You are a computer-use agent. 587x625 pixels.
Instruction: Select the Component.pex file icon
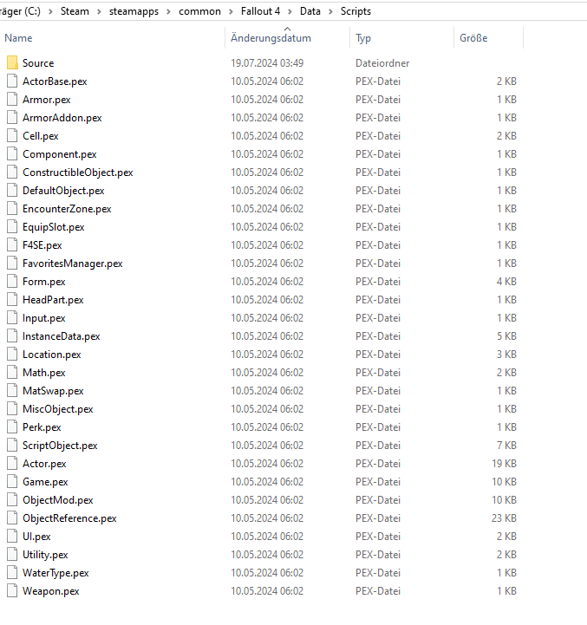click(x=12, y=153)
